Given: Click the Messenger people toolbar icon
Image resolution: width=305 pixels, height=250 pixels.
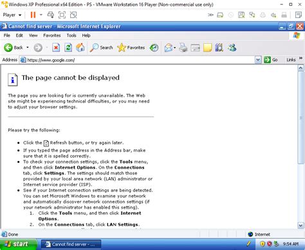Looking at the screenshot, I should (232, 48).
